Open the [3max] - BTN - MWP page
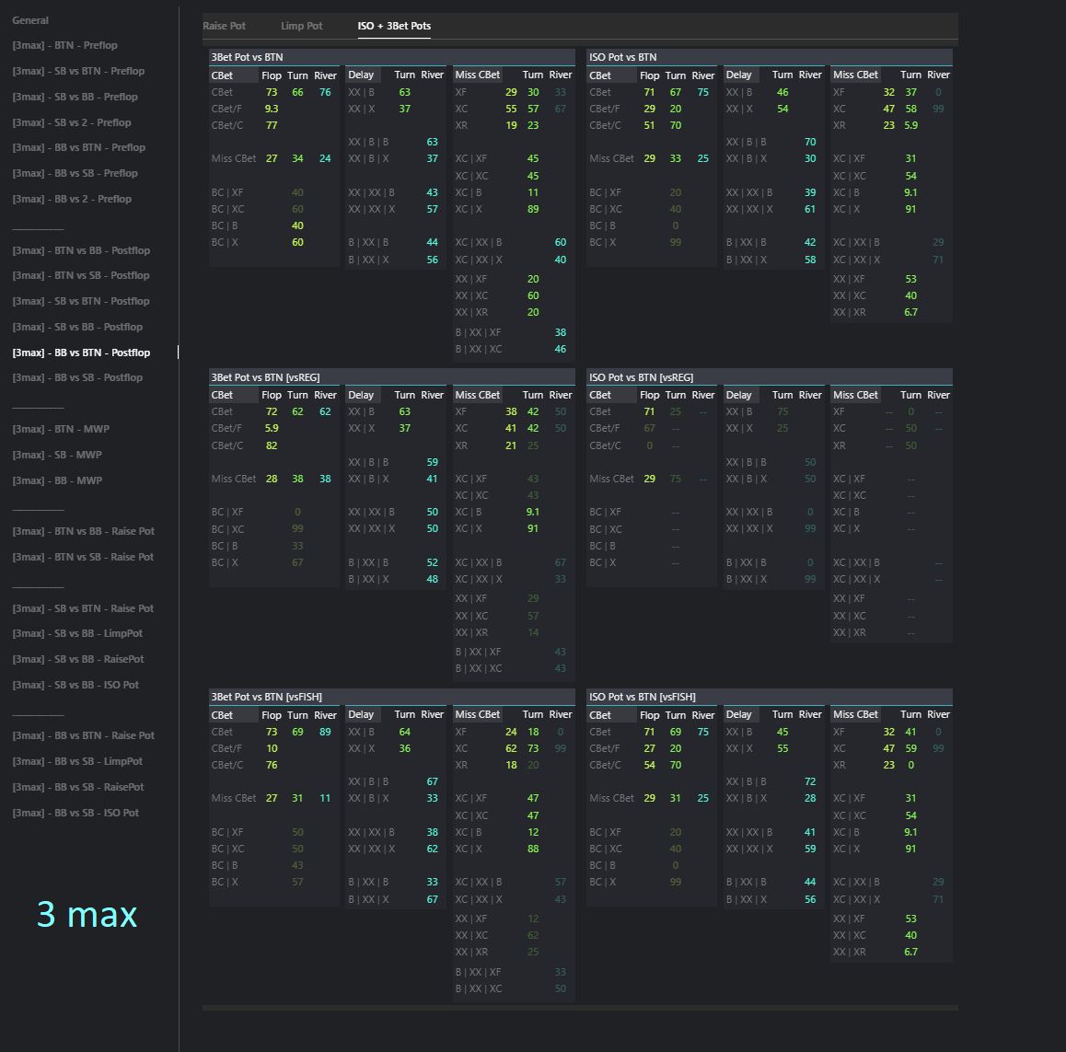The height and width of the screenshot is (1052, 1066). [61, 429]
